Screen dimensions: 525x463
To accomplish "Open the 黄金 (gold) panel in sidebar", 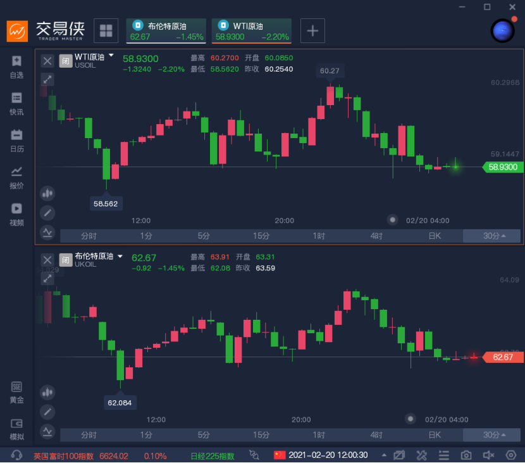I will click(x=16, y=393).
